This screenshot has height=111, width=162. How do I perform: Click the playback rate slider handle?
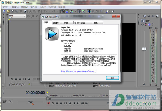click(x=30, y=102)
